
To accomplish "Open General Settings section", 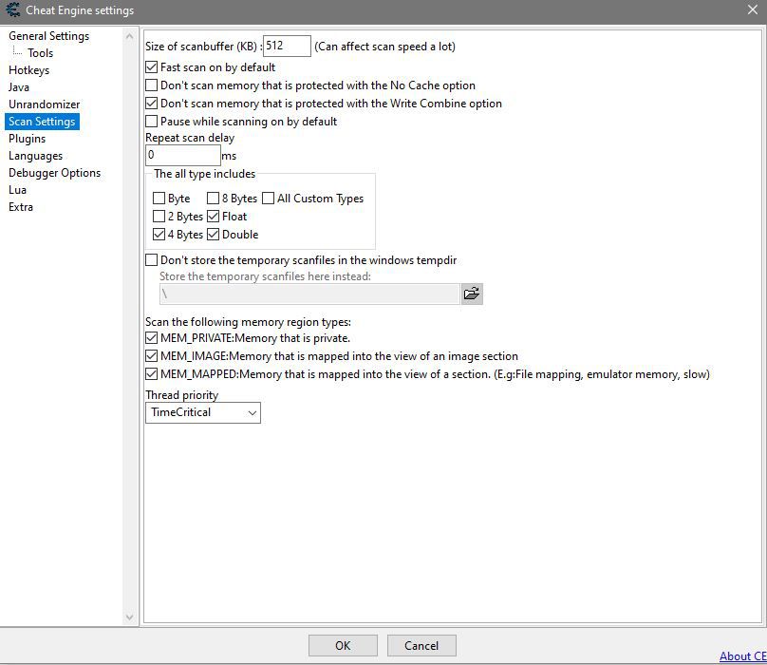I will [49, 36].
